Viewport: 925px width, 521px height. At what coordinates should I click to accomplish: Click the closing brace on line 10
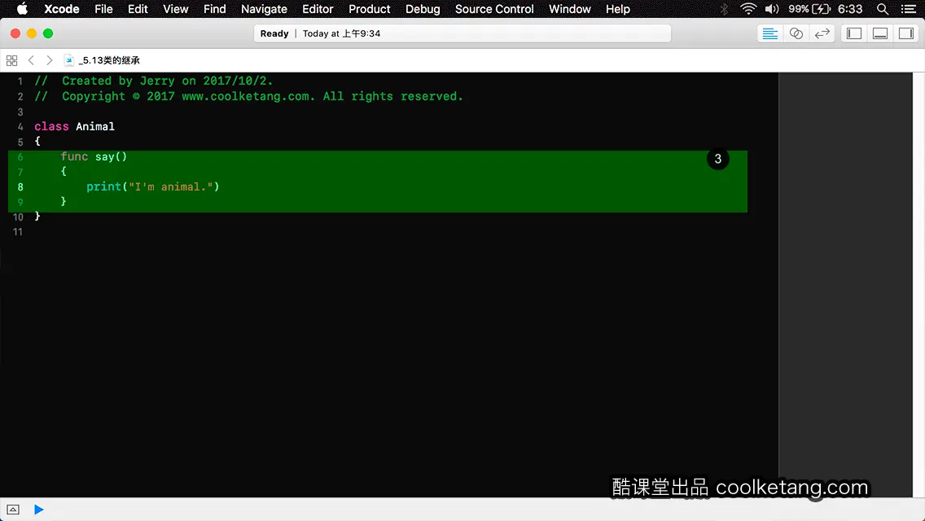pos(37,216)
